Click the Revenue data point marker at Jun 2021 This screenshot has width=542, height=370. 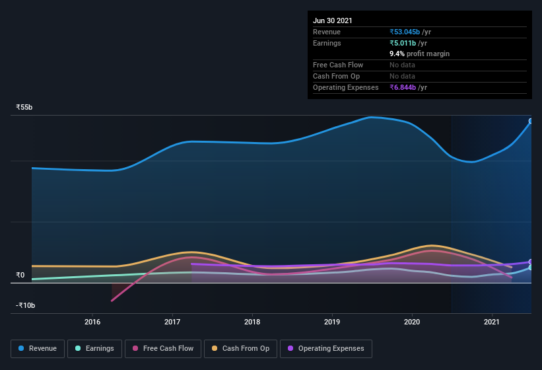tap(531, 121)
